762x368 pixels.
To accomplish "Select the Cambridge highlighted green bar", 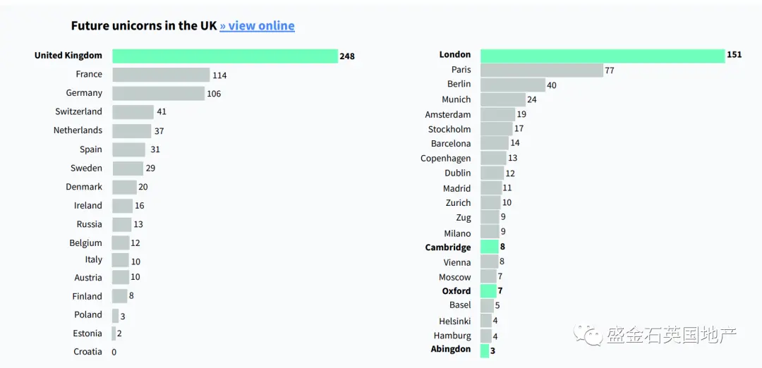I will click(490, 247).
